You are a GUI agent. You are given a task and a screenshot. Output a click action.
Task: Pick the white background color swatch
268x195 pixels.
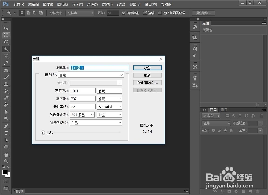[8, 175]
